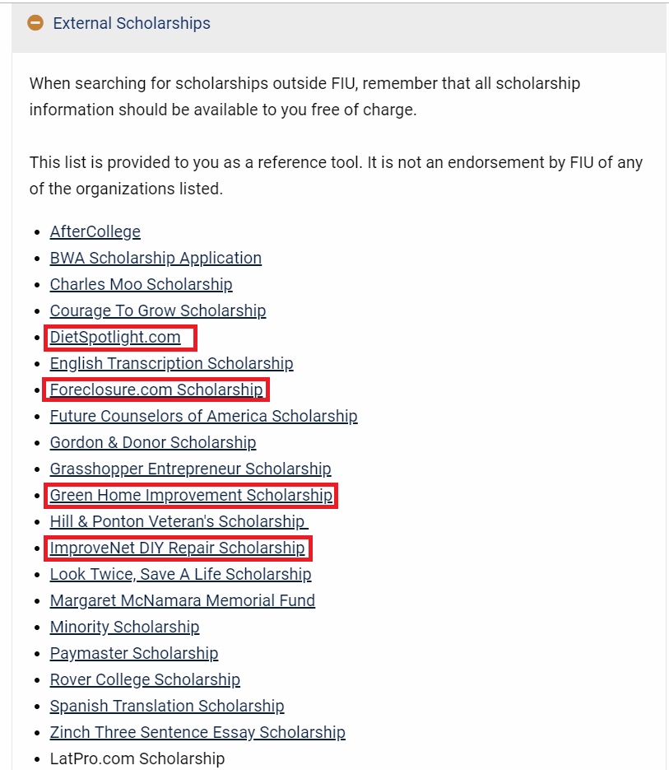Open Grasshopper Entrepreneur Scholarship link
The height and width of the screenshot is (770, 669).
click(190, 469)
